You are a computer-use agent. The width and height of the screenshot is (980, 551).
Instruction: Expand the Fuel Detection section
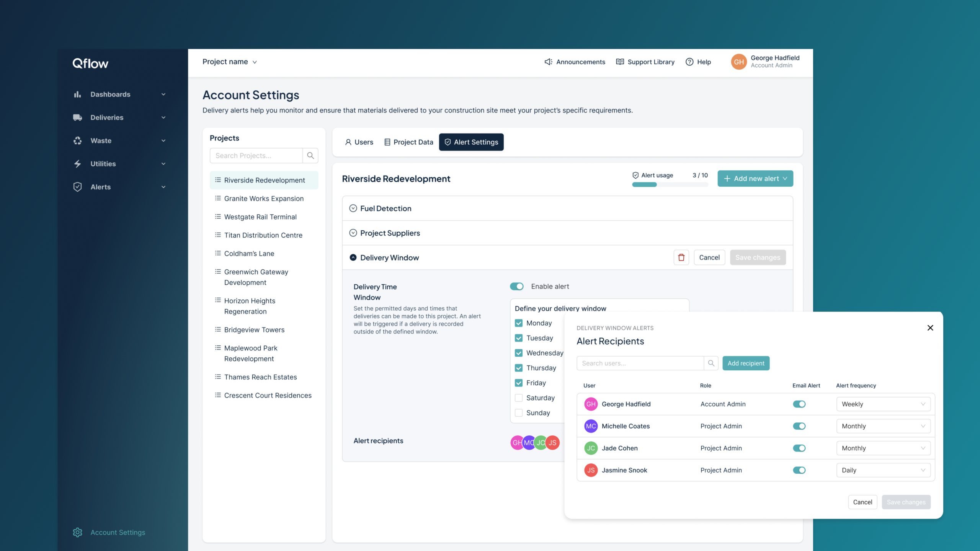[x=353, y=209]
